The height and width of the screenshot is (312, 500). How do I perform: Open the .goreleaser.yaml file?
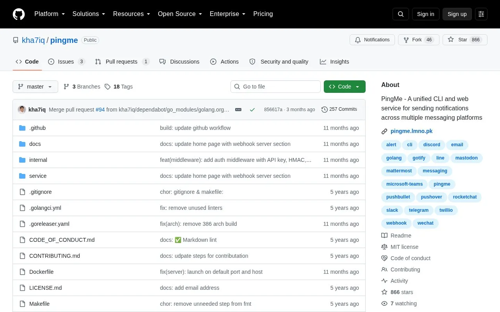tap(49, 224)
